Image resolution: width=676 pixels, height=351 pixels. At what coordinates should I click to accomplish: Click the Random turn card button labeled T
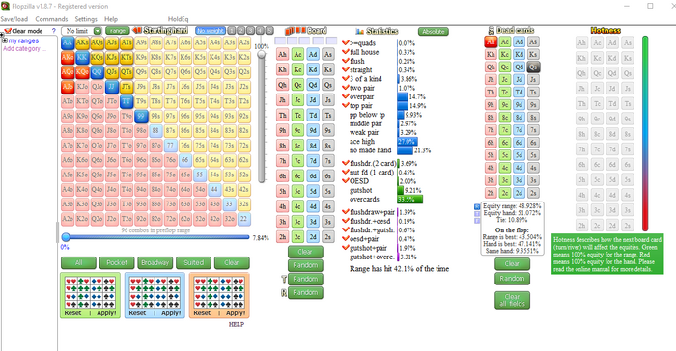point(305,279)
